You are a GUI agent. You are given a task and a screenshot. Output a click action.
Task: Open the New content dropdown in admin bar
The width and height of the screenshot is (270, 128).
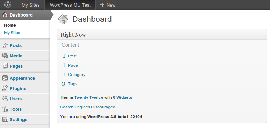108,5
